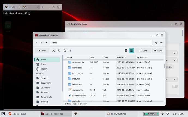
Task: Select Home in the sidebar
Action: [x=47, y=59]
